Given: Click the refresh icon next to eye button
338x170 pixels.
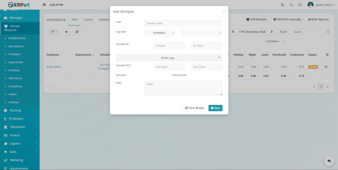Looking at the screenshot, I should click(77, 32).
